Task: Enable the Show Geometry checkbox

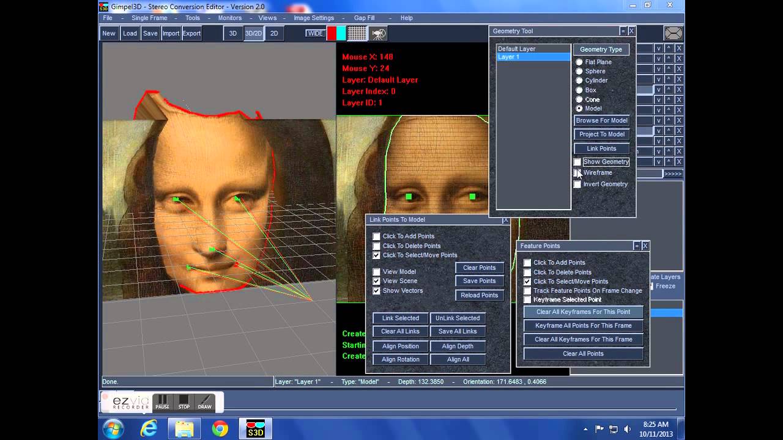Action: coord(577,162)
